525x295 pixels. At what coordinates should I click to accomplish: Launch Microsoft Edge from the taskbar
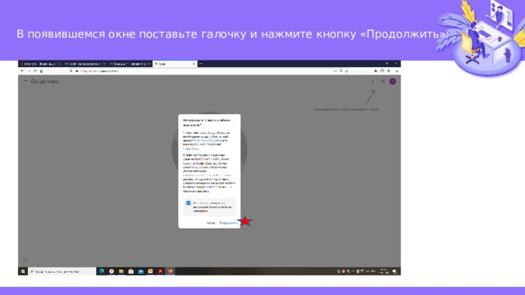coord(102,271)
